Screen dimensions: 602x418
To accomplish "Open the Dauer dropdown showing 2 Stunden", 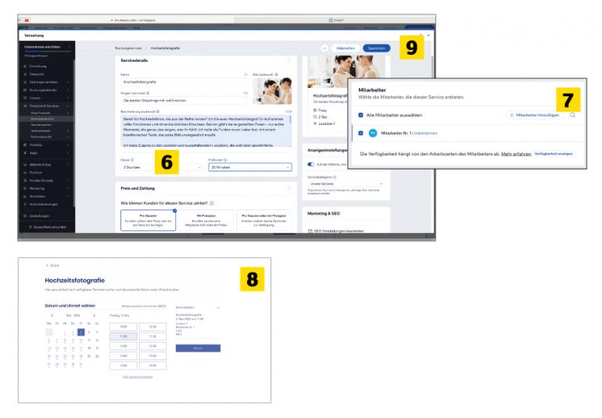I will [161, 167].
